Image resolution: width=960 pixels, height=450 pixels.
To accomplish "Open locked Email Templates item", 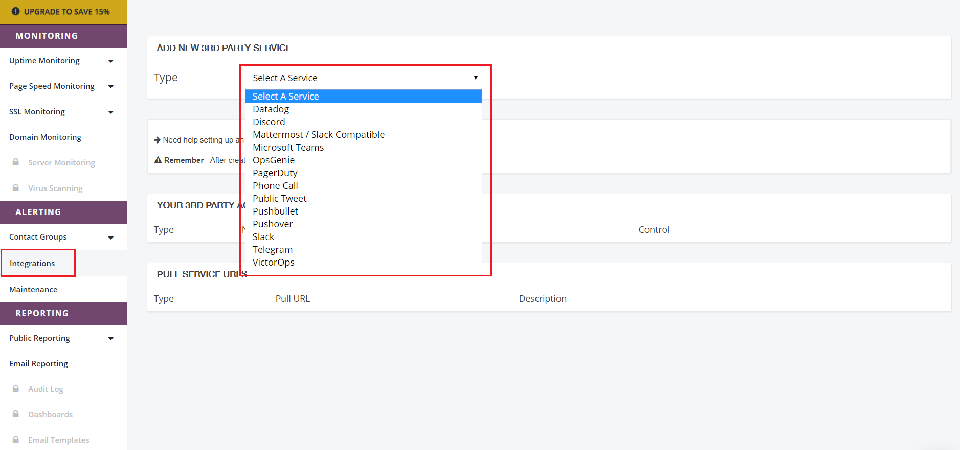I will [58, 440].
